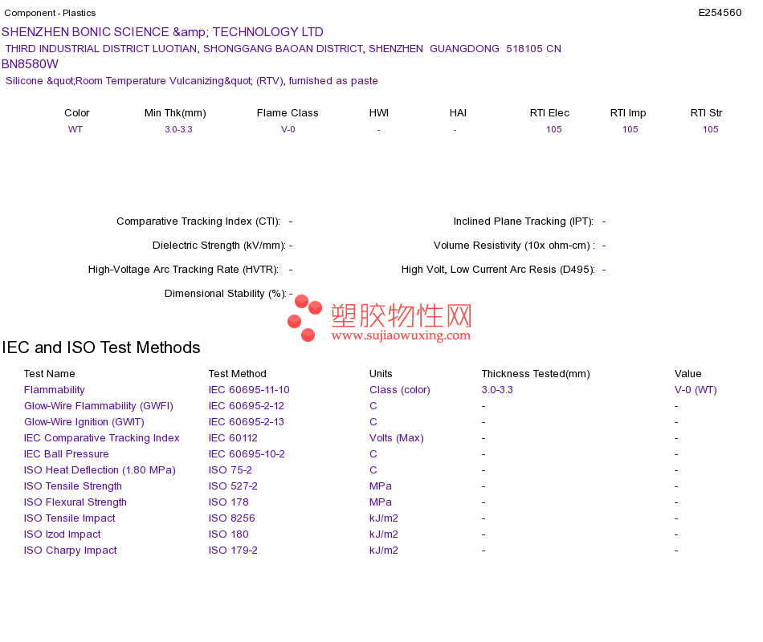Click company name SHENZHEN BONIC SCIENCE & TECHNOLOGY LTD
The image size is (763, 642).
point(162,32)
